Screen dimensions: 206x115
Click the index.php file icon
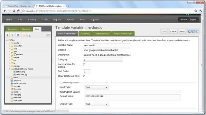point(12,95)
